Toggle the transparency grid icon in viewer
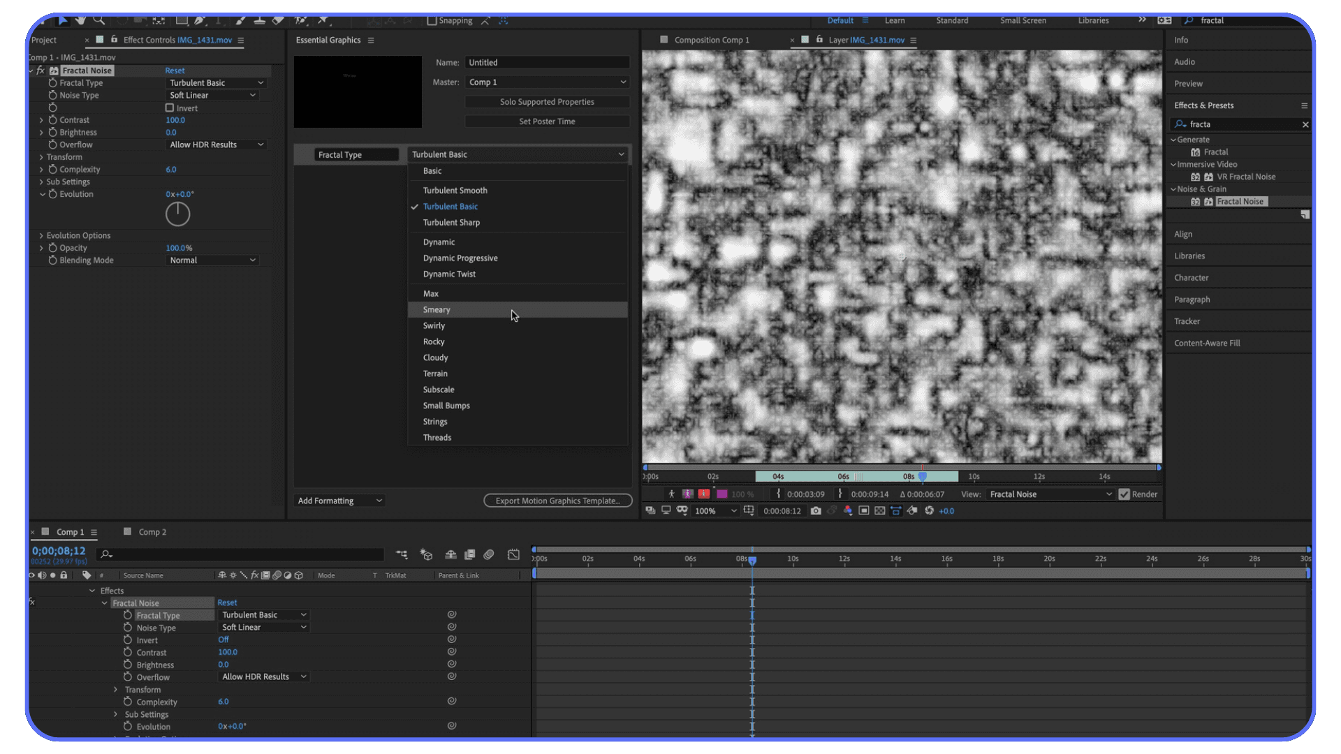Screen dimensions: 1341x754 coord(880,511)
